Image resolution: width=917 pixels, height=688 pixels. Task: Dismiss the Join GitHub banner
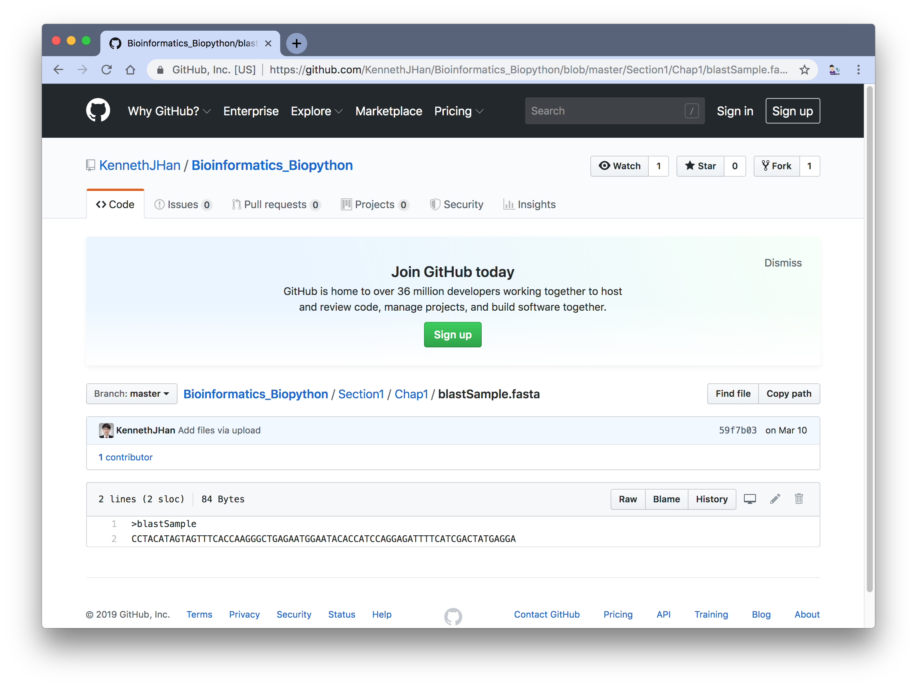(783, 263)
